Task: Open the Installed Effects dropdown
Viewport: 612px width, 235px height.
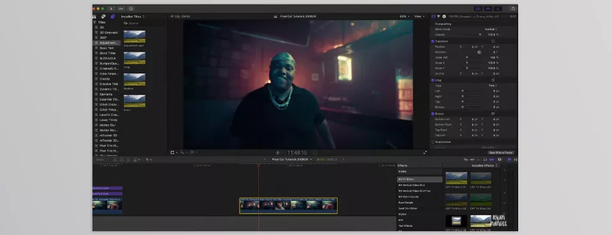Action: [x=485, y=166]
